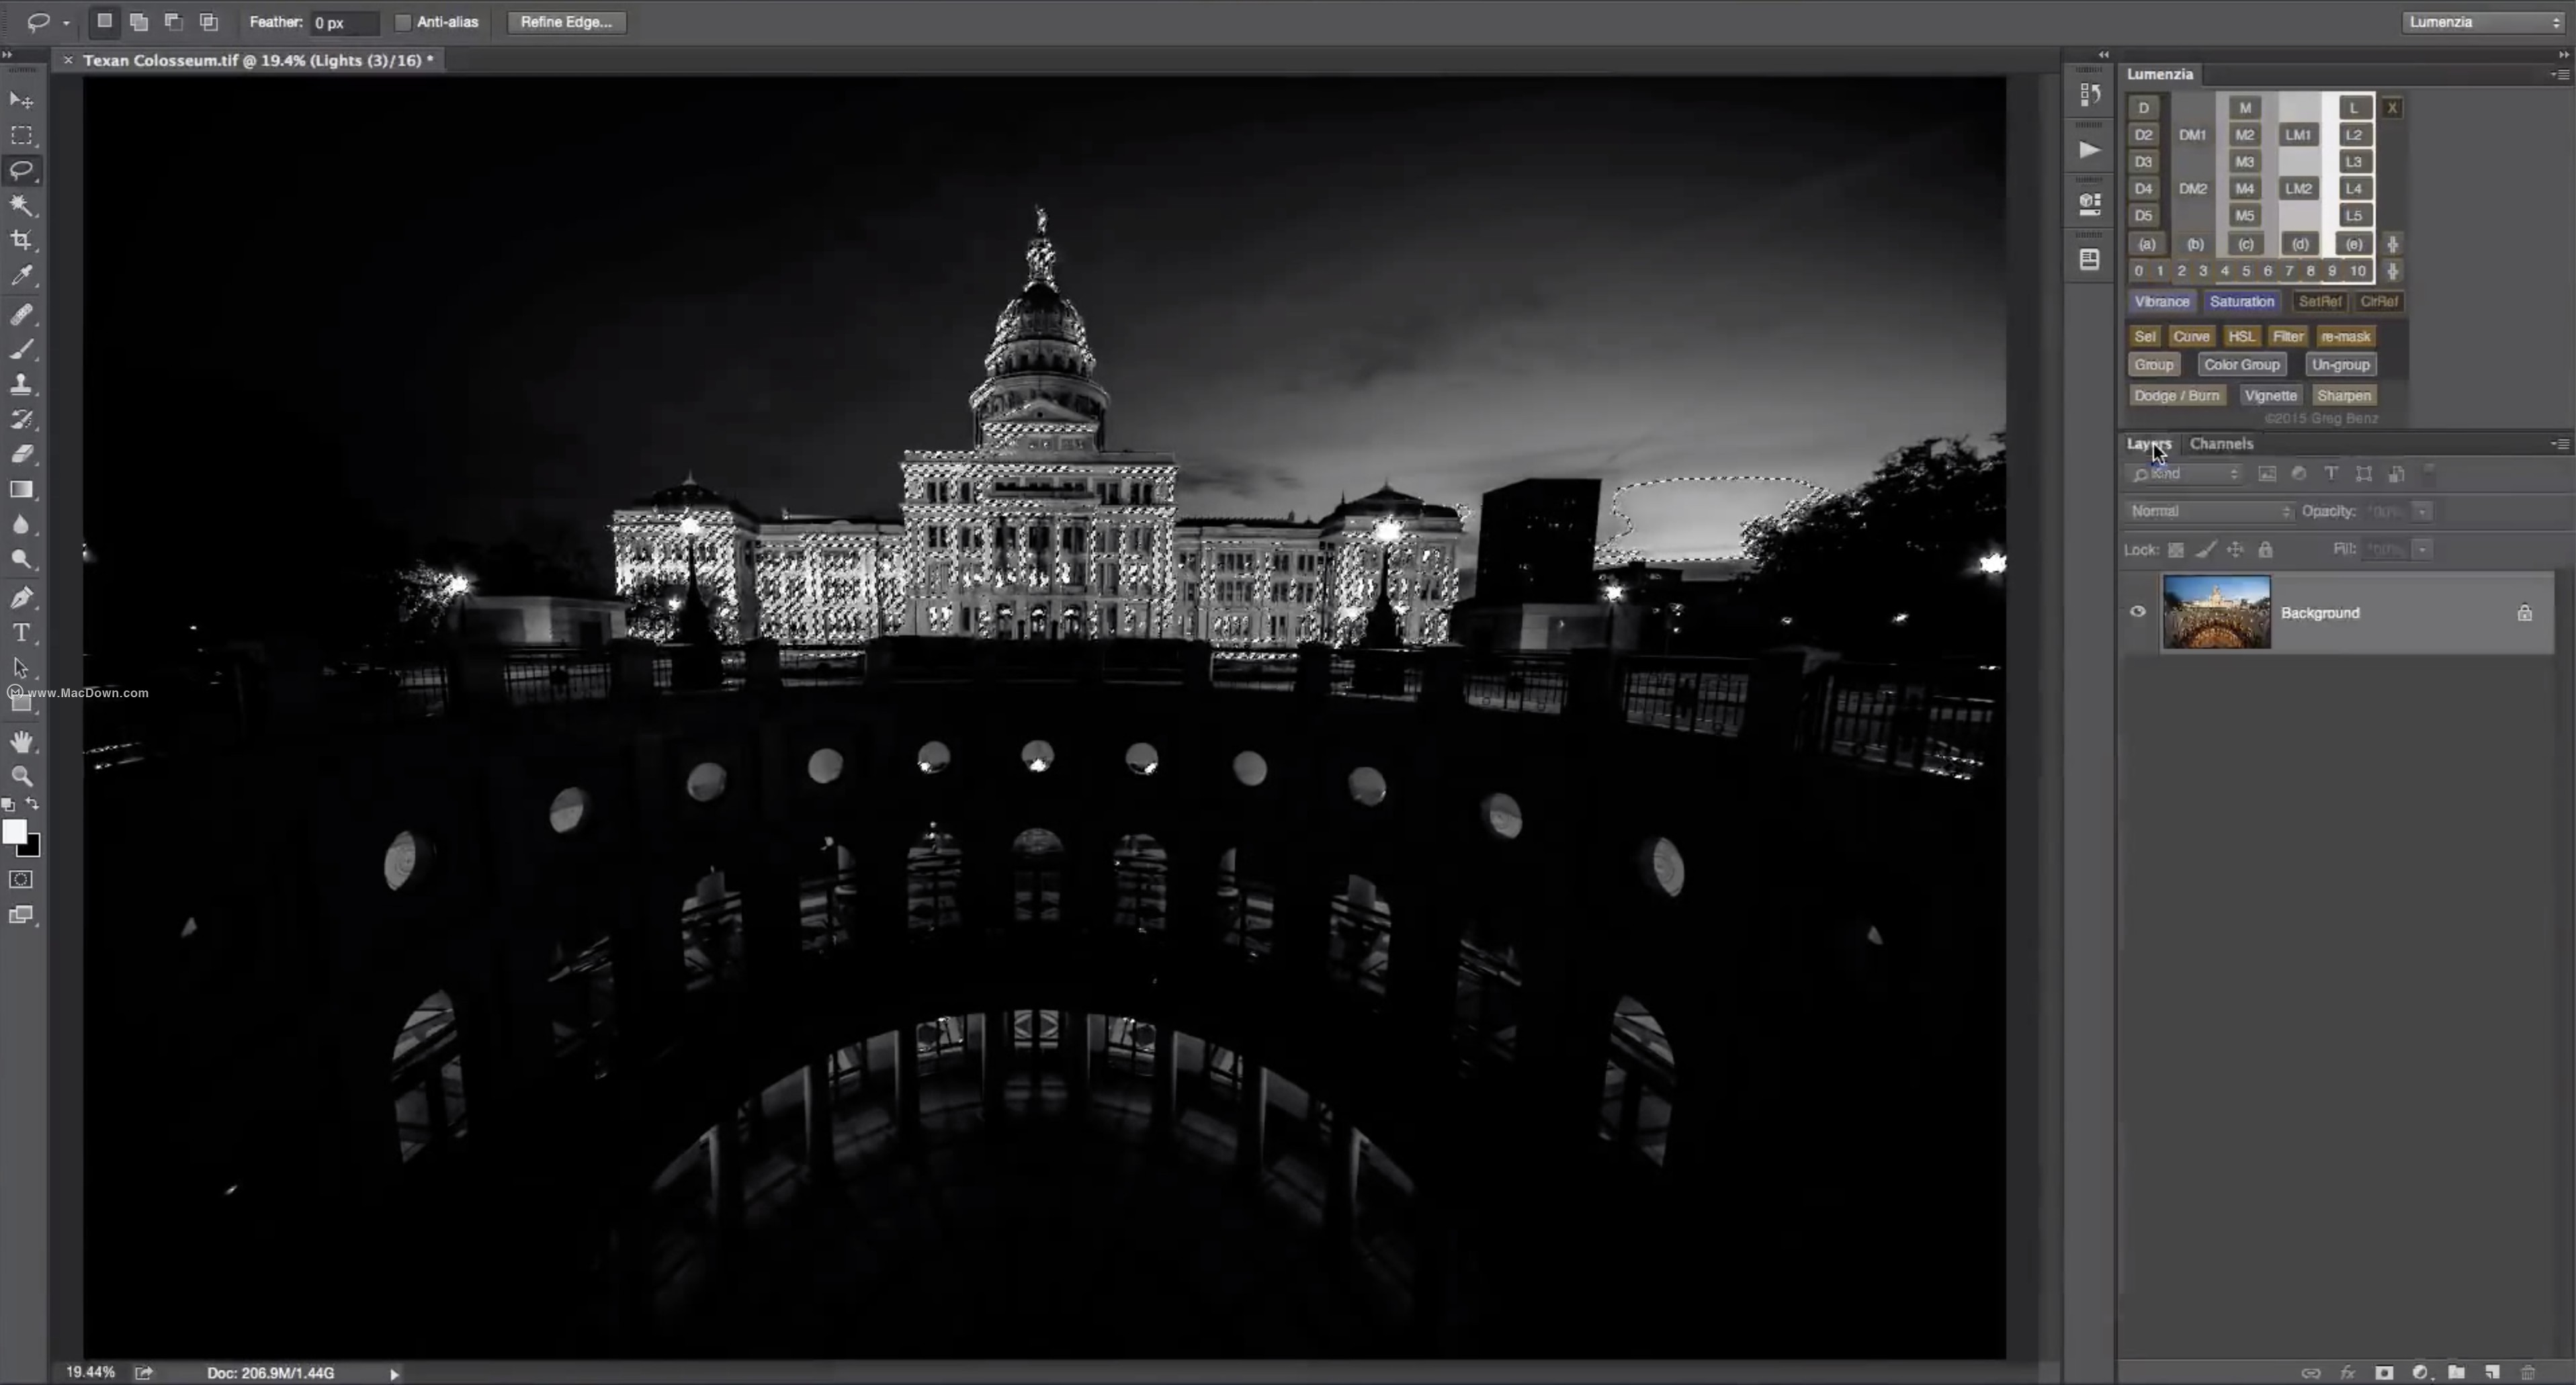Select the Zoom tool

click(21, 776)
